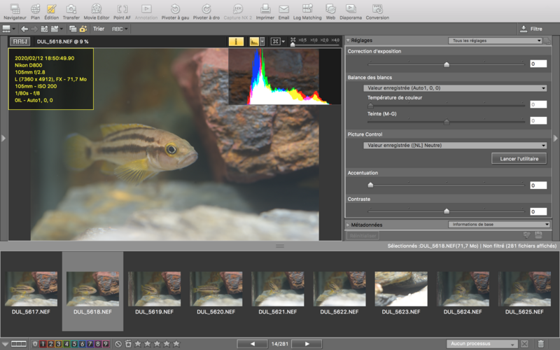Click the Transfer toolbar icon

tap(71, 10)
